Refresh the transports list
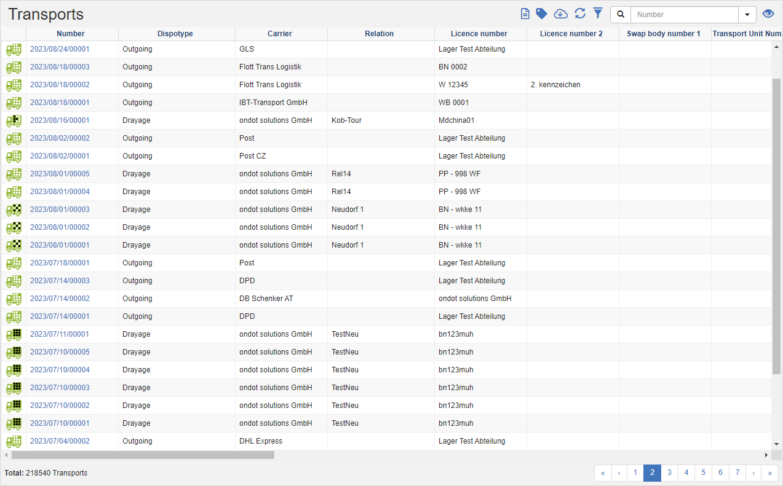This screenshot has height=486, width=783. click(579, 13)
